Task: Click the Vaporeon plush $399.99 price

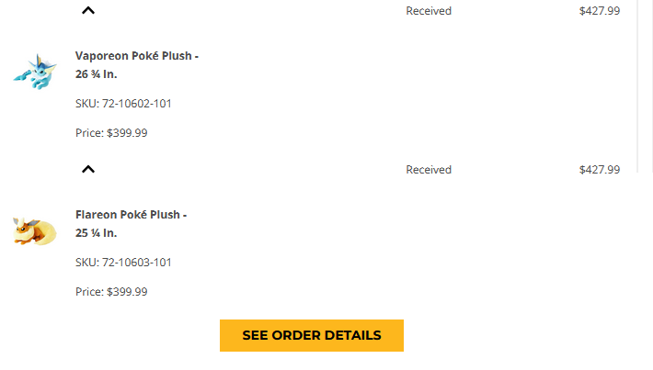Action: coord(127,133)
